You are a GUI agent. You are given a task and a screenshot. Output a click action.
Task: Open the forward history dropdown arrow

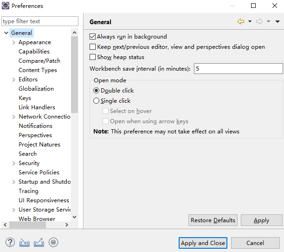point(268,21)
